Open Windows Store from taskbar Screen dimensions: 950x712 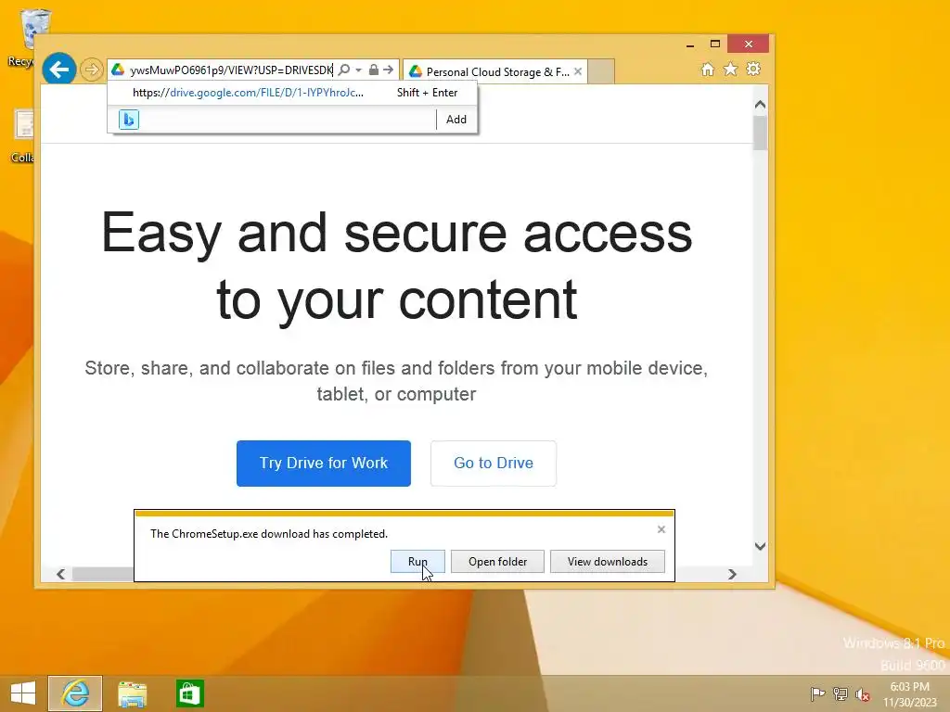[189, 693]
